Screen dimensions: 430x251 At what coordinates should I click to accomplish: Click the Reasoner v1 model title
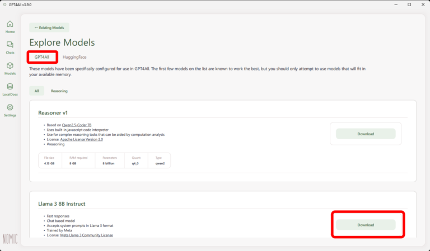click(52, 112)
